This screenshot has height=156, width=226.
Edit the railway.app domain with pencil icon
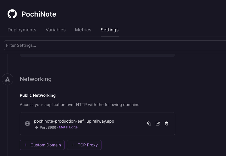click(x=158, y=123)
